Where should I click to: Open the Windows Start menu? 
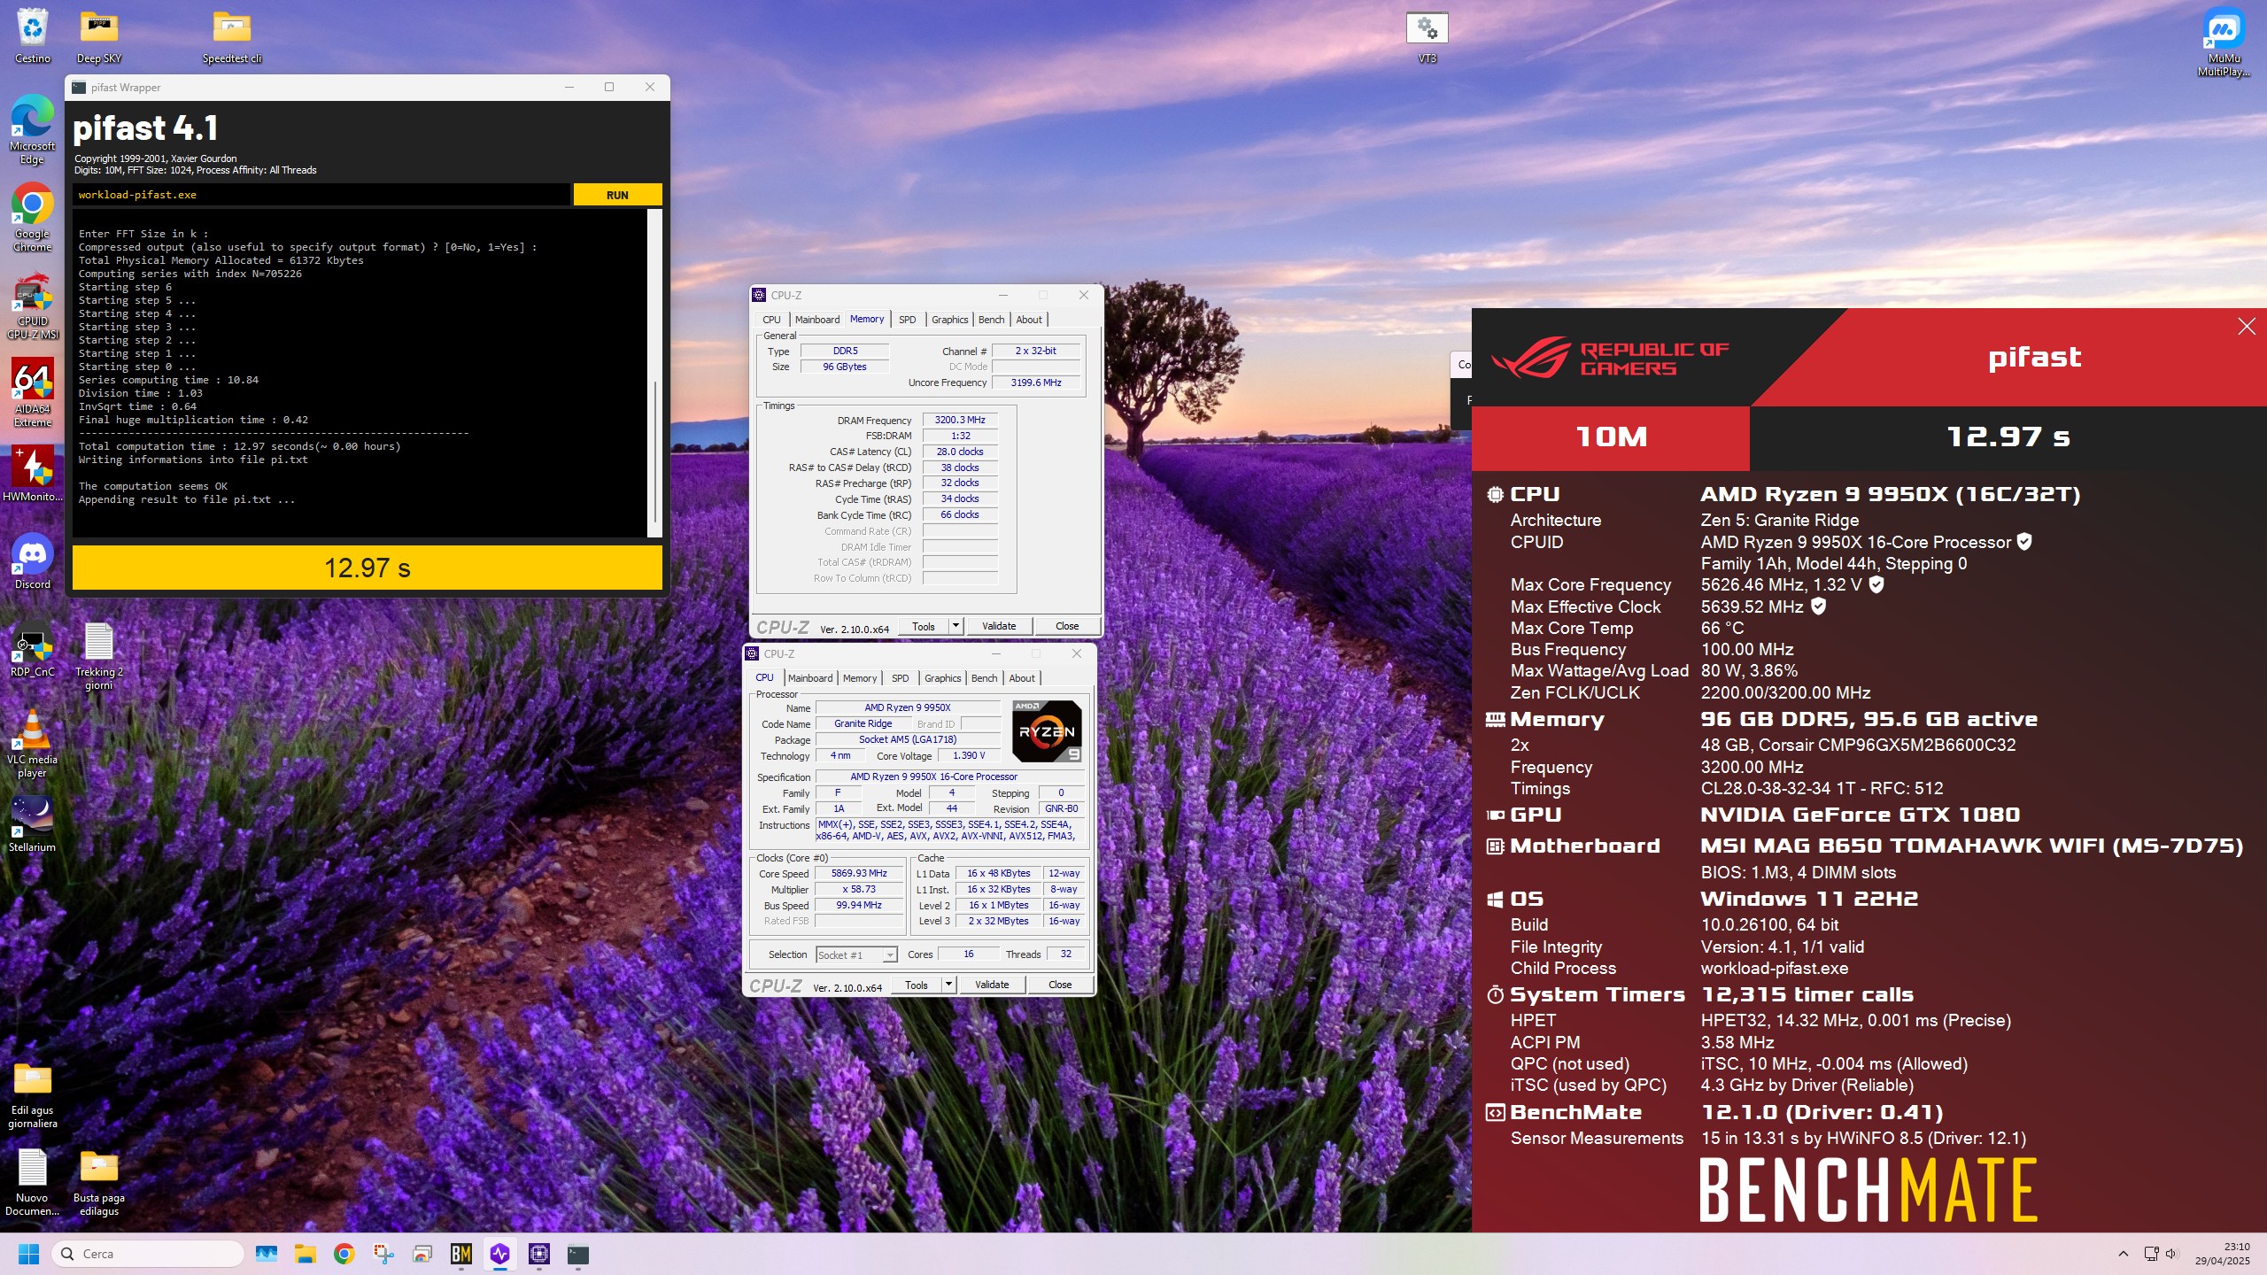click(x=28, y=1254)
